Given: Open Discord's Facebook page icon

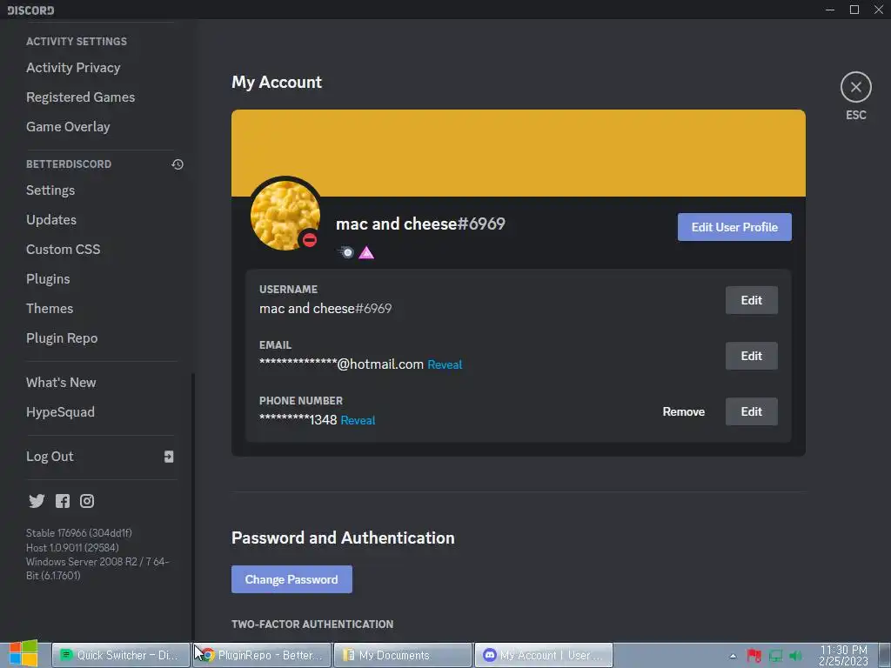Looking at the screenshot, I should coord(63,501).
